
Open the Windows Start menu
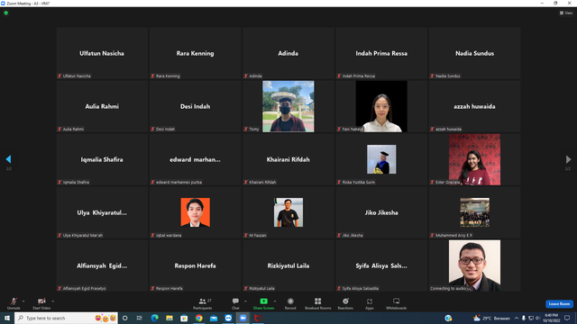pyautogui.click(x=7, y=318)
